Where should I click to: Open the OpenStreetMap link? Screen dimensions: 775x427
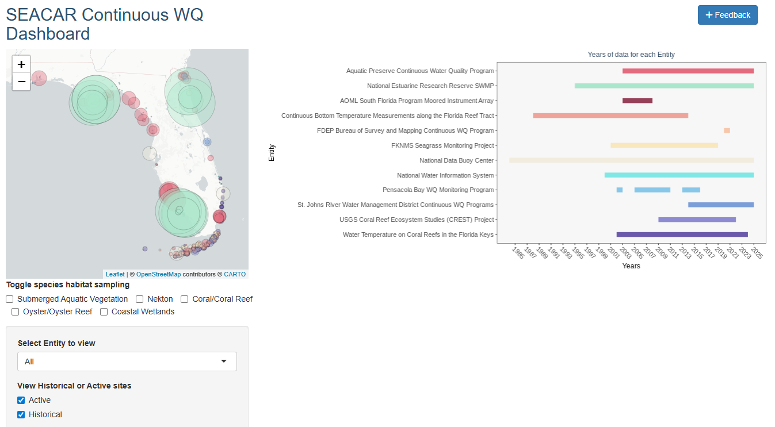click(x=158, y=274)
